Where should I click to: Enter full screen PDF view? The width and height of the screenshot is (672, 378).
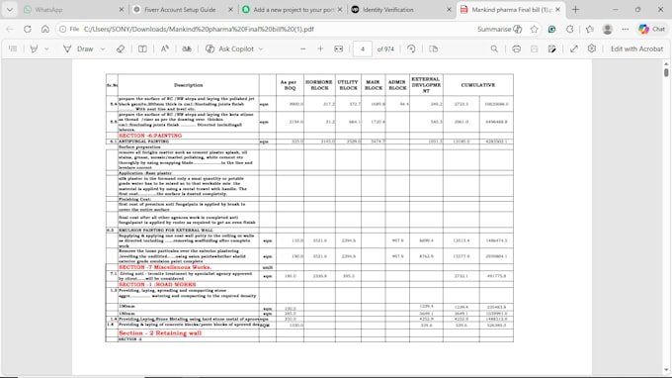(574, 48)
